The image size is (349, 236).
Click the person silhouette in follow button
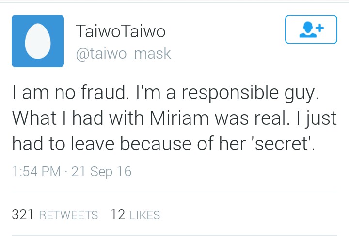click(308, 29)
